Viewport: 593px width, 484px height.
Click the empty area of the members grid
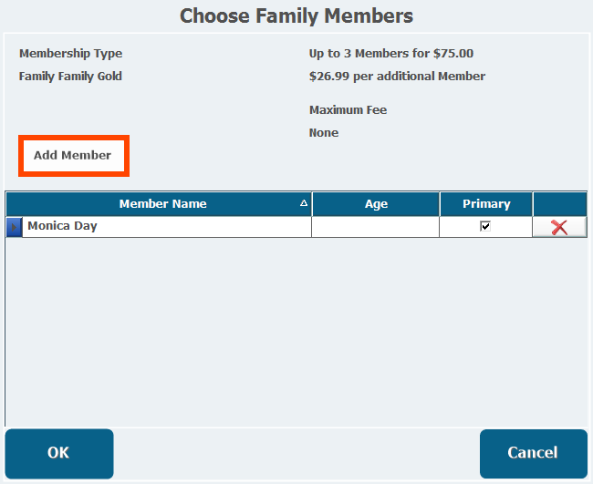(x=296, y=333)
